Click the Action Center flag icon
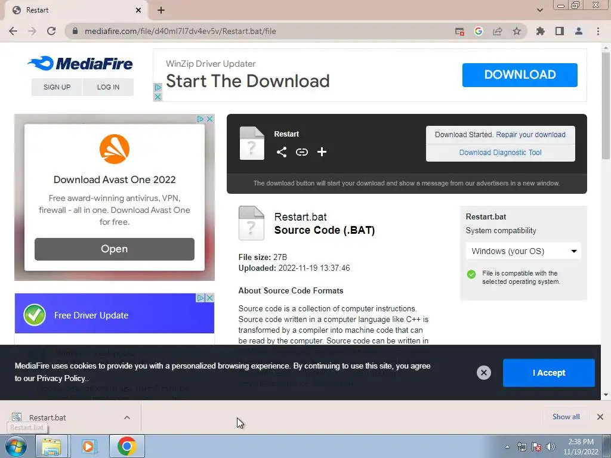Screen dimensions: 611x458 tap(536, 447)
